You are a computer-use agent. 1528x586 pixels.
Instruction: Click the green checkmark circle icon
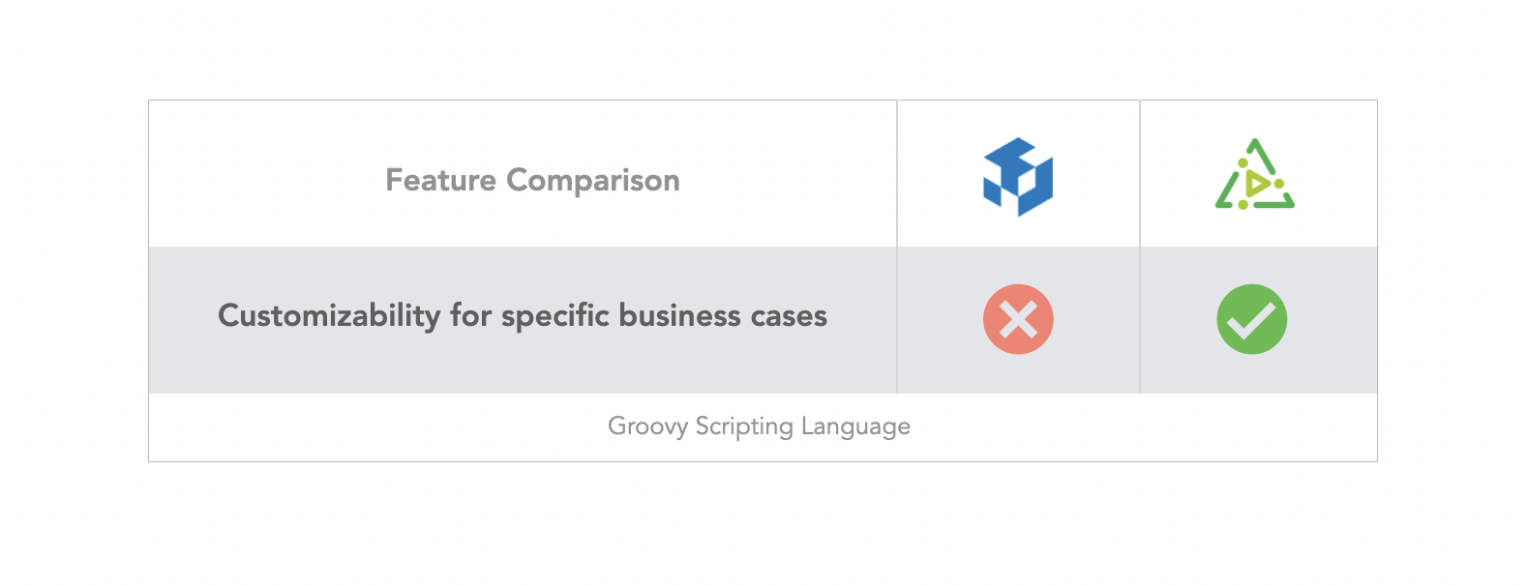pyautogui.click(x=1251, y=319)
